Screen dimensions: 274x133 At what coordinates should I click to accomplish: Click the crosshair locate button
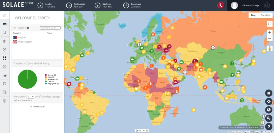pos(269,102)
